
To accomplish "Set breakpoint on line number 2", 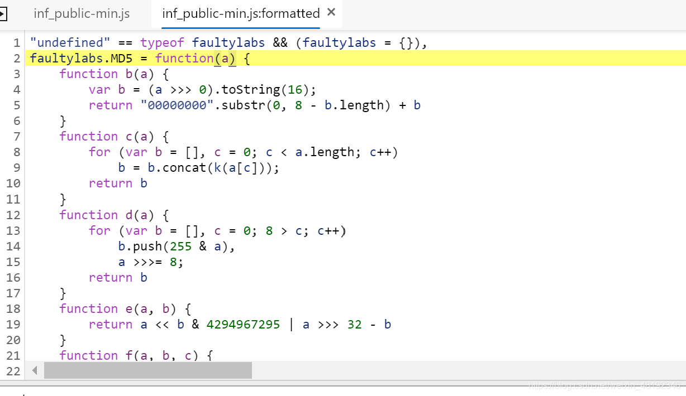I will [17, 58].
